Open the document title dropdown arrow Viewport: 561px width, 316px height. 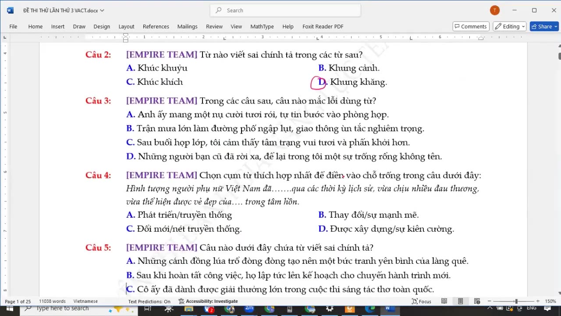tap(102, 11)
